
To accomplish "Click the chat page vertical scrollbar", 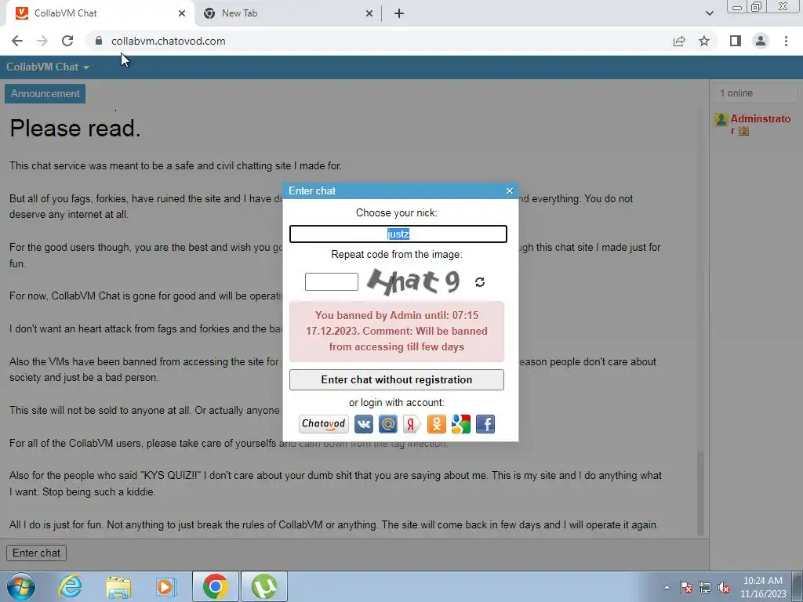I will coord(700,494).
